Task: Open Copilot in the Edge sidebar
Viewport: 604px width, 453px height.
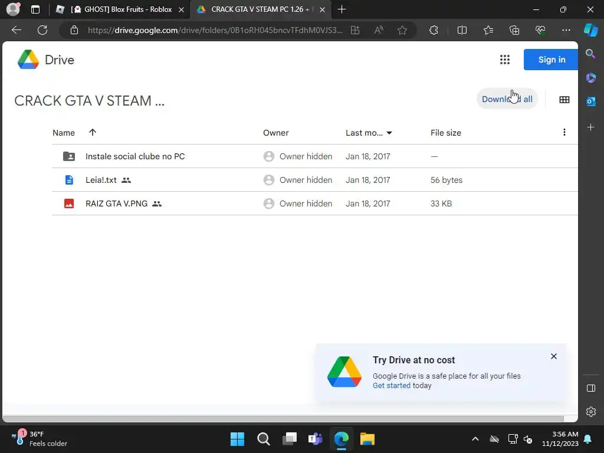Action: (x=590, y=30)
